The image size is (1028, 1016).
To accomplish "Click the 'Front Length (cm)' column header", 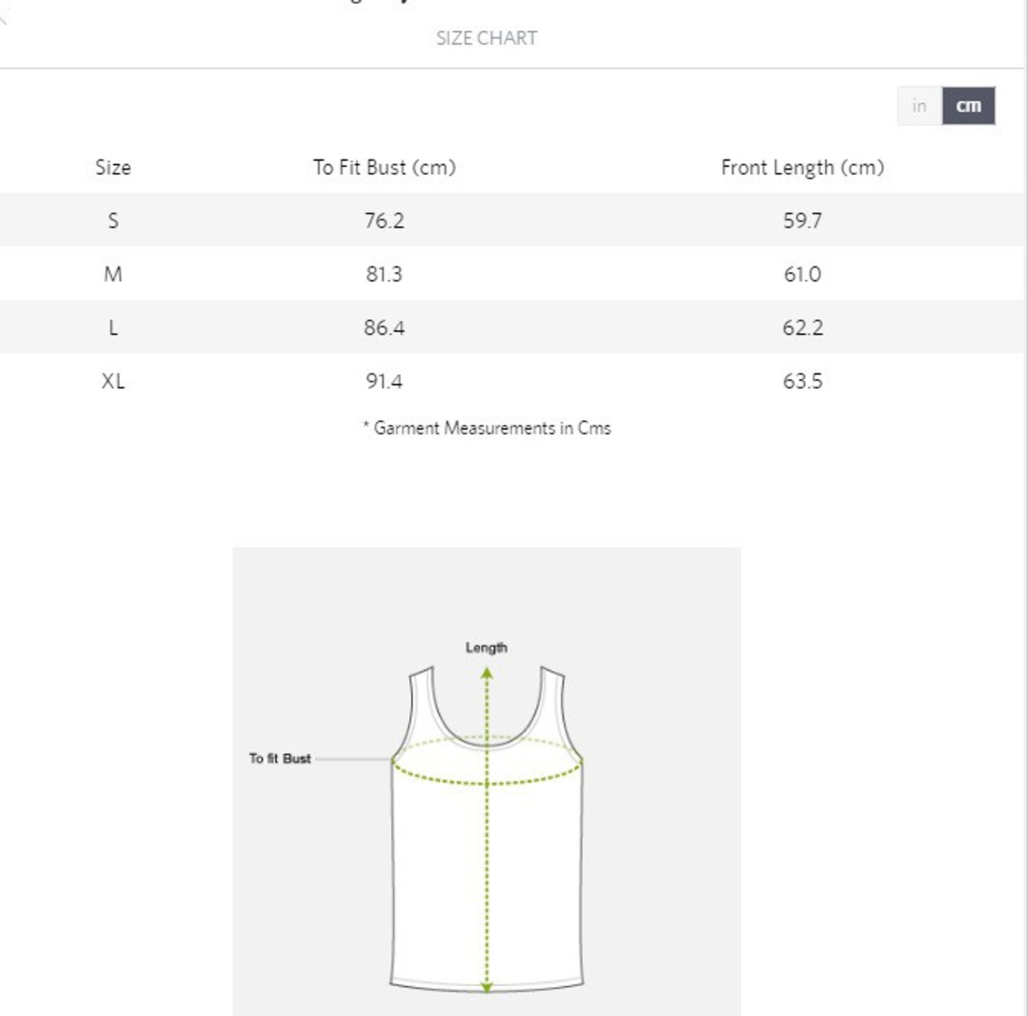I will (803, 167).
